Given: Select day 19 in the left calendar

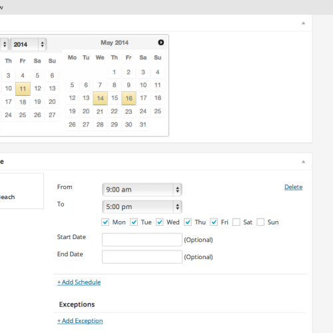Looking at the screenshot, I should tap(37, 102).
